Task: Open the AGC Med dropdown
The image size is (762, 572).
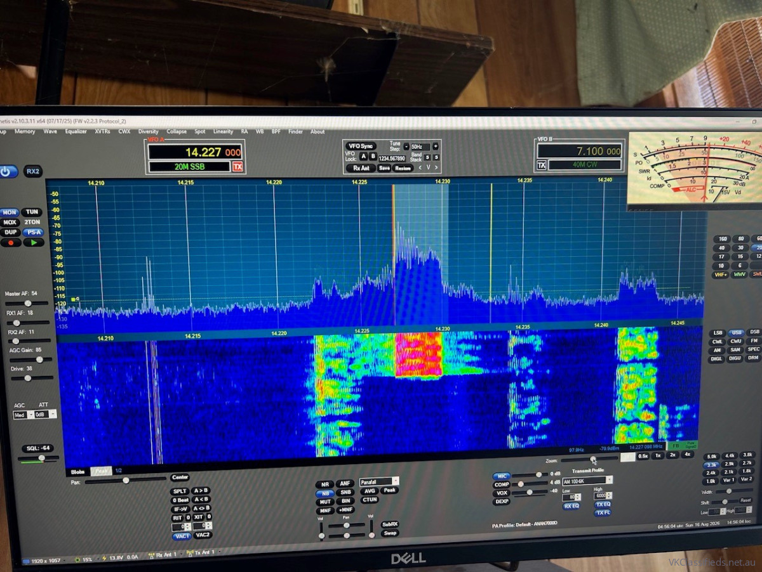Action: tap(23, 415)
